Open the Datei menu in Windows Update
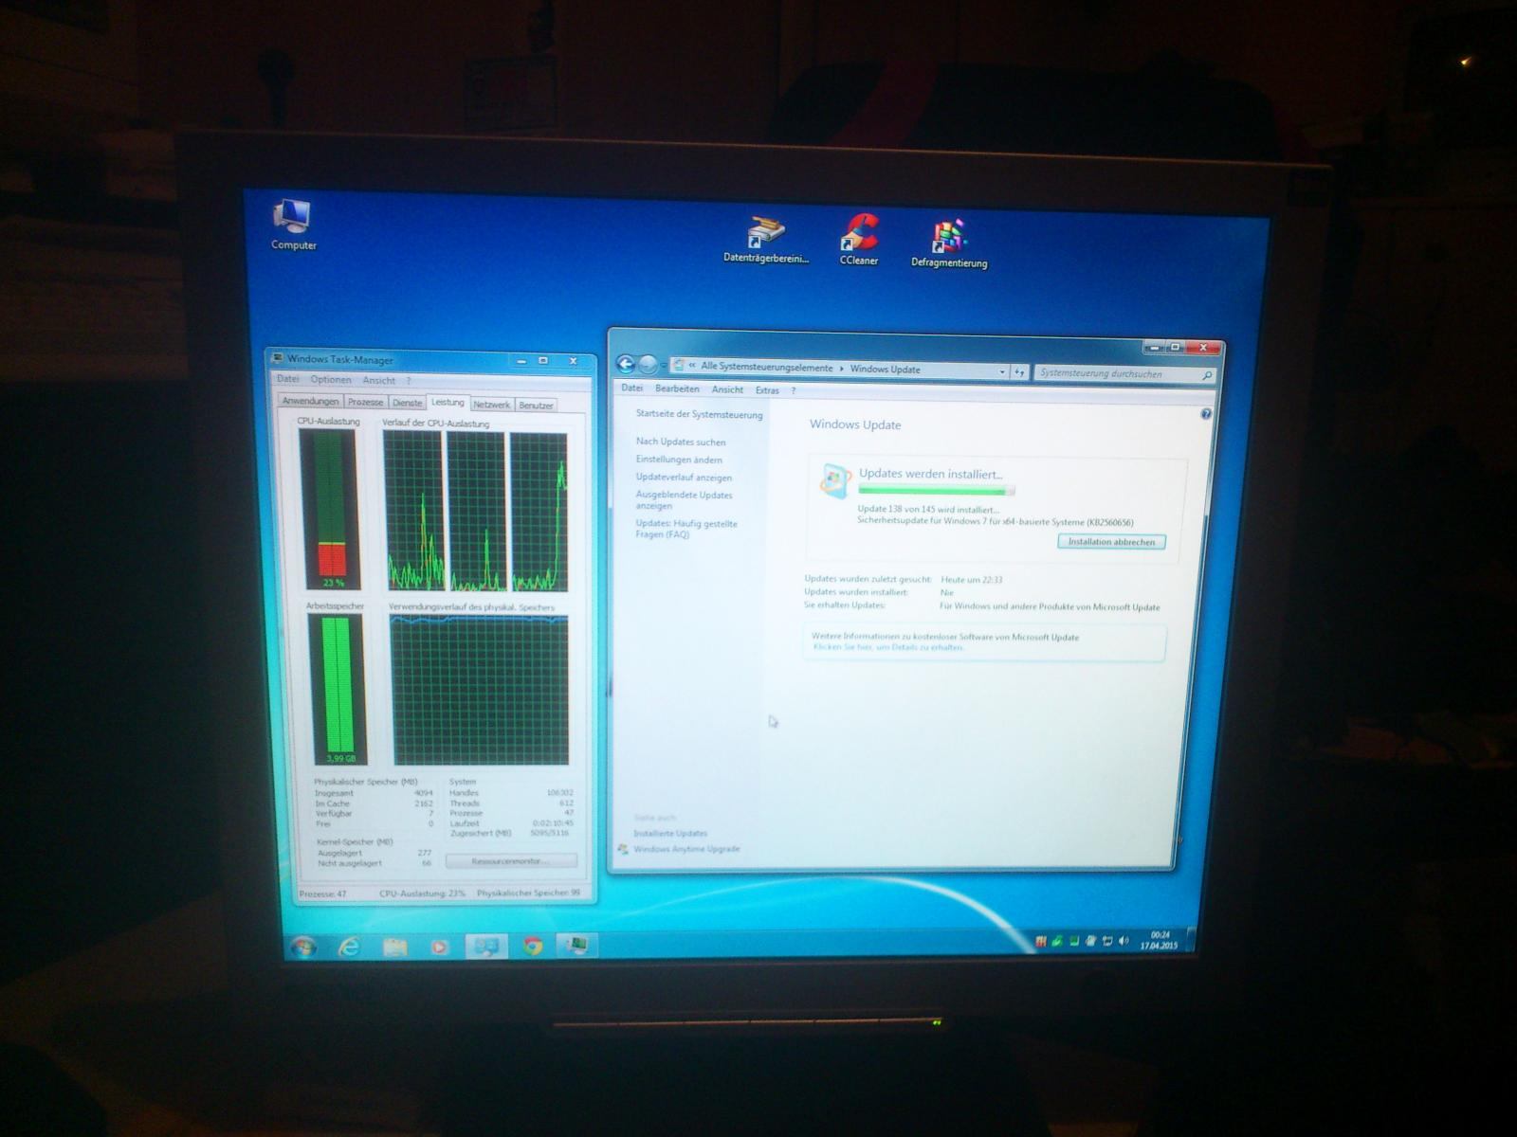This screenshot has width=1517, height=1137. pos(631,388)
